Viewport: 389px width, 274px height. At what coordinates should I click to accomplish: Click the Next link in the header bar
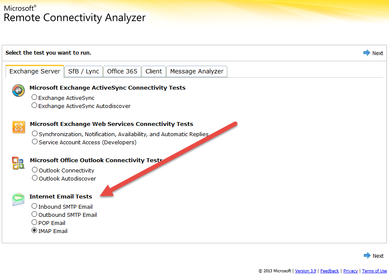coord(377,53)
